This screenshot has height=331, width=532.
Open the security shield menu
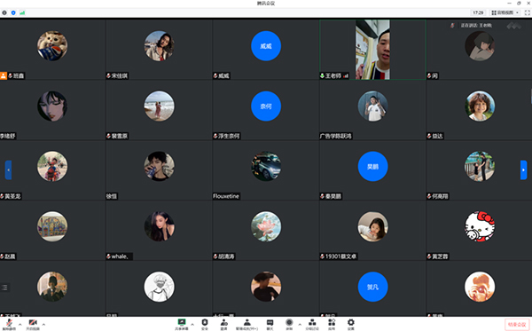tap(205, 324)
